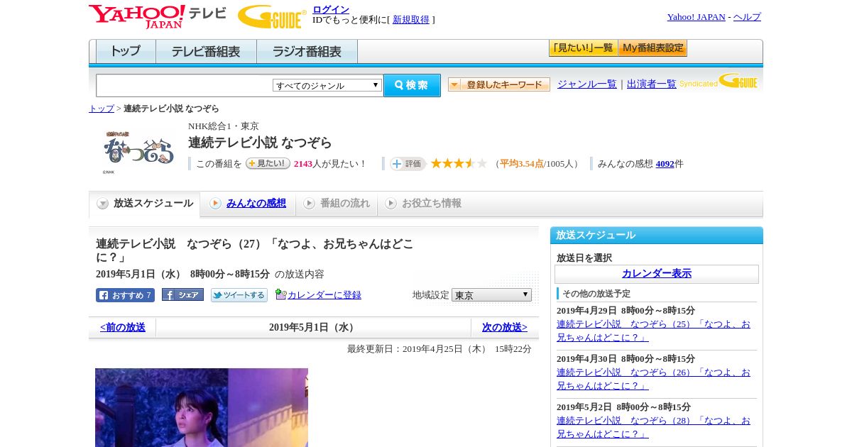Open the カレンダー表示 link
The image size is (852, 447).
pyautogui.click(x=657, y=274)
